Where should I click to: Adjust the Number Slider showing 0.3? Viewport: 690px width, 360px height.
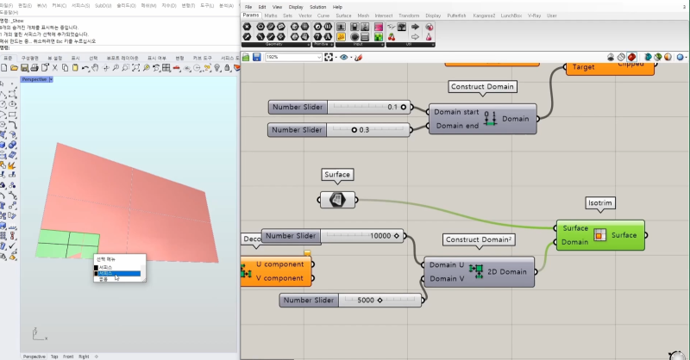[339, 130]
